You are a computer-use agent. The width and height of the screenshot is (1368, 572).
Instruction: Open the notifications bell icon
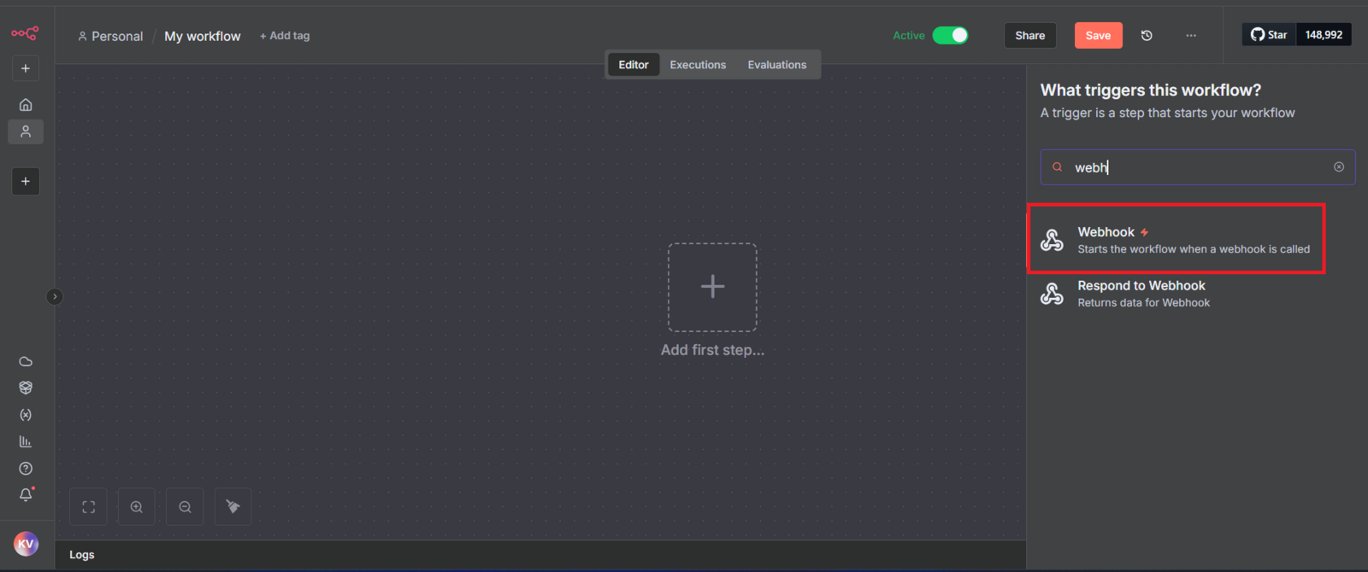click(x=26, y=495)
